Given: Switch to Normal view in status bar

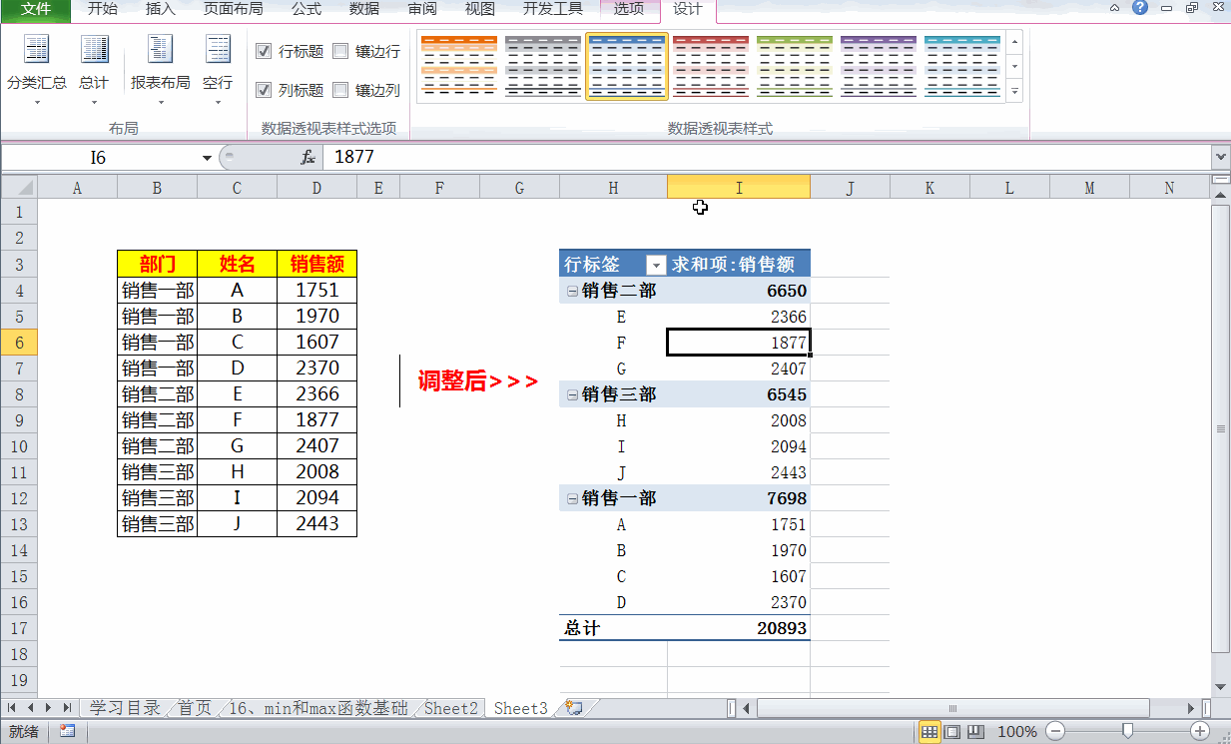Looking at the screenshot, I should click(x=929, y=732).
